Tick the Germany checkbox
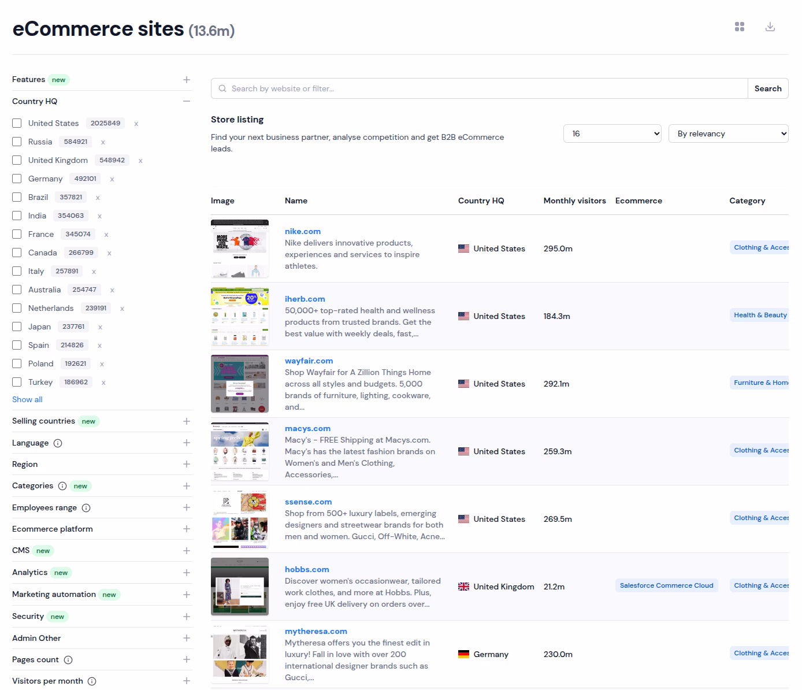802x690 pixels. [x=17, y=179]
